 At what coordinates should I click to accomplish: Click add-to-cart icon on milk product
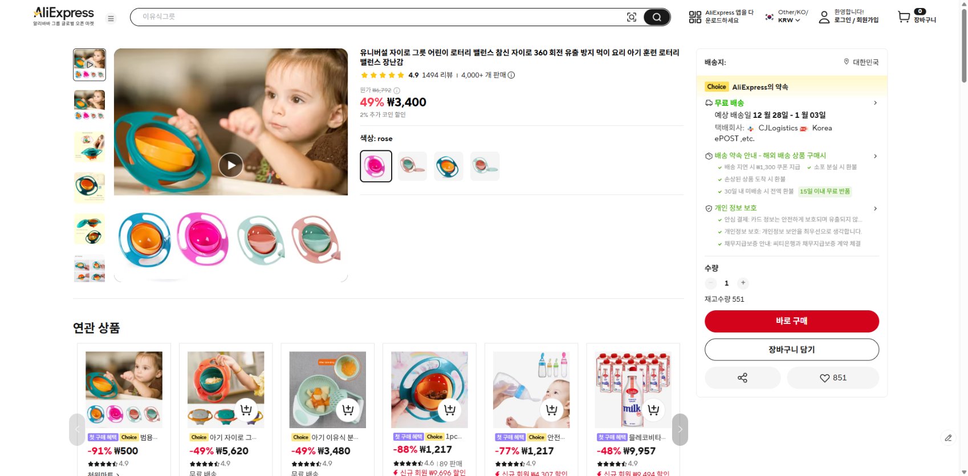point(653,409)
